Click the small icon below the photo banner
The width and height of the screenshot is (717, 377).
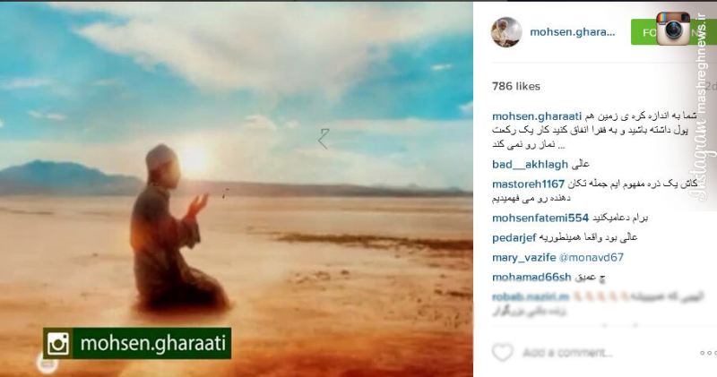point(48,364)
